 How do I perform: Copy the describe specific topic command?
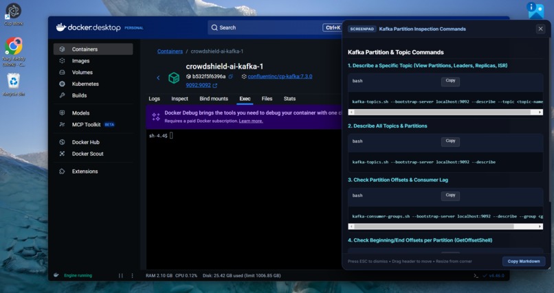coord(450,82)
